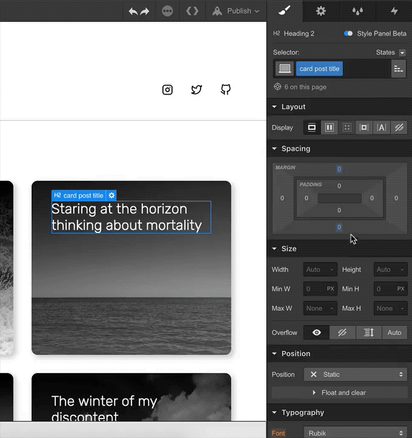Click the redo arrow in top bar
Screen dimensions: 412x438
click(x=145, y=11)
